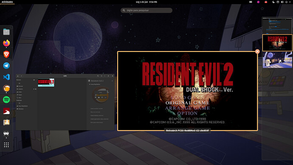293x165 pixels.
Task: Click the window tray icon beside volume
Action: (278, 2)
